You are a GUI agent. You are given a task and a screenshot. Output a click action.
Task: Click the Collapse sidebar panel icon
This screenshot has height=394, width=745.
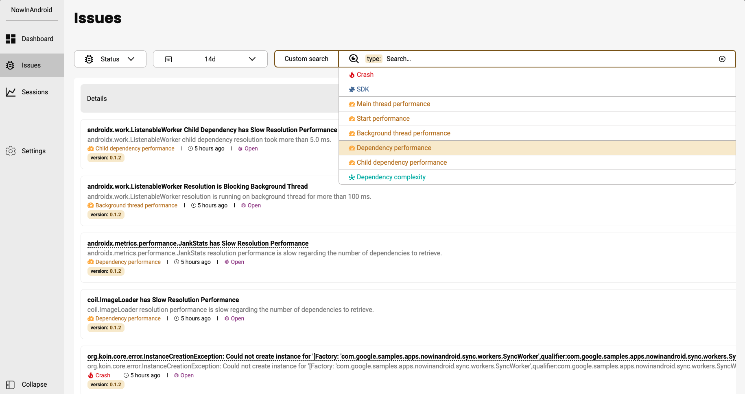11,385
